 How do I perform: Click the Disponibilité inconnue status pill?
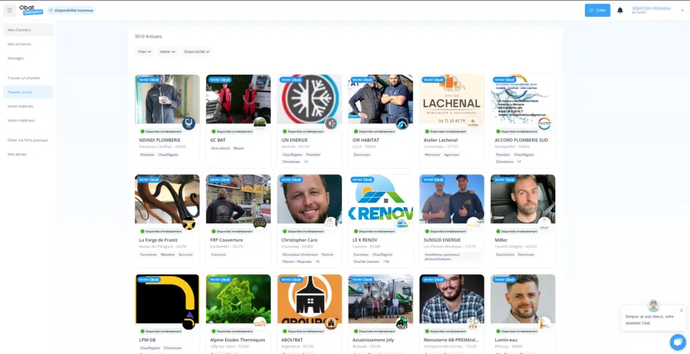click(x=71, y=10)
